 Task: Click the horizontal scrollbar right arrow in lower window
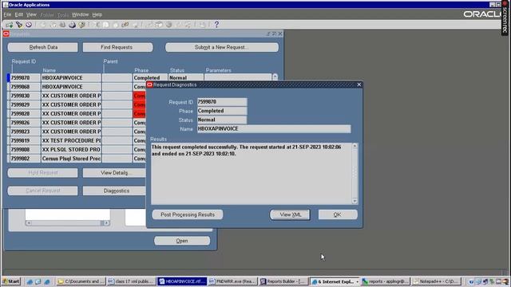click(x=106, y=223)
